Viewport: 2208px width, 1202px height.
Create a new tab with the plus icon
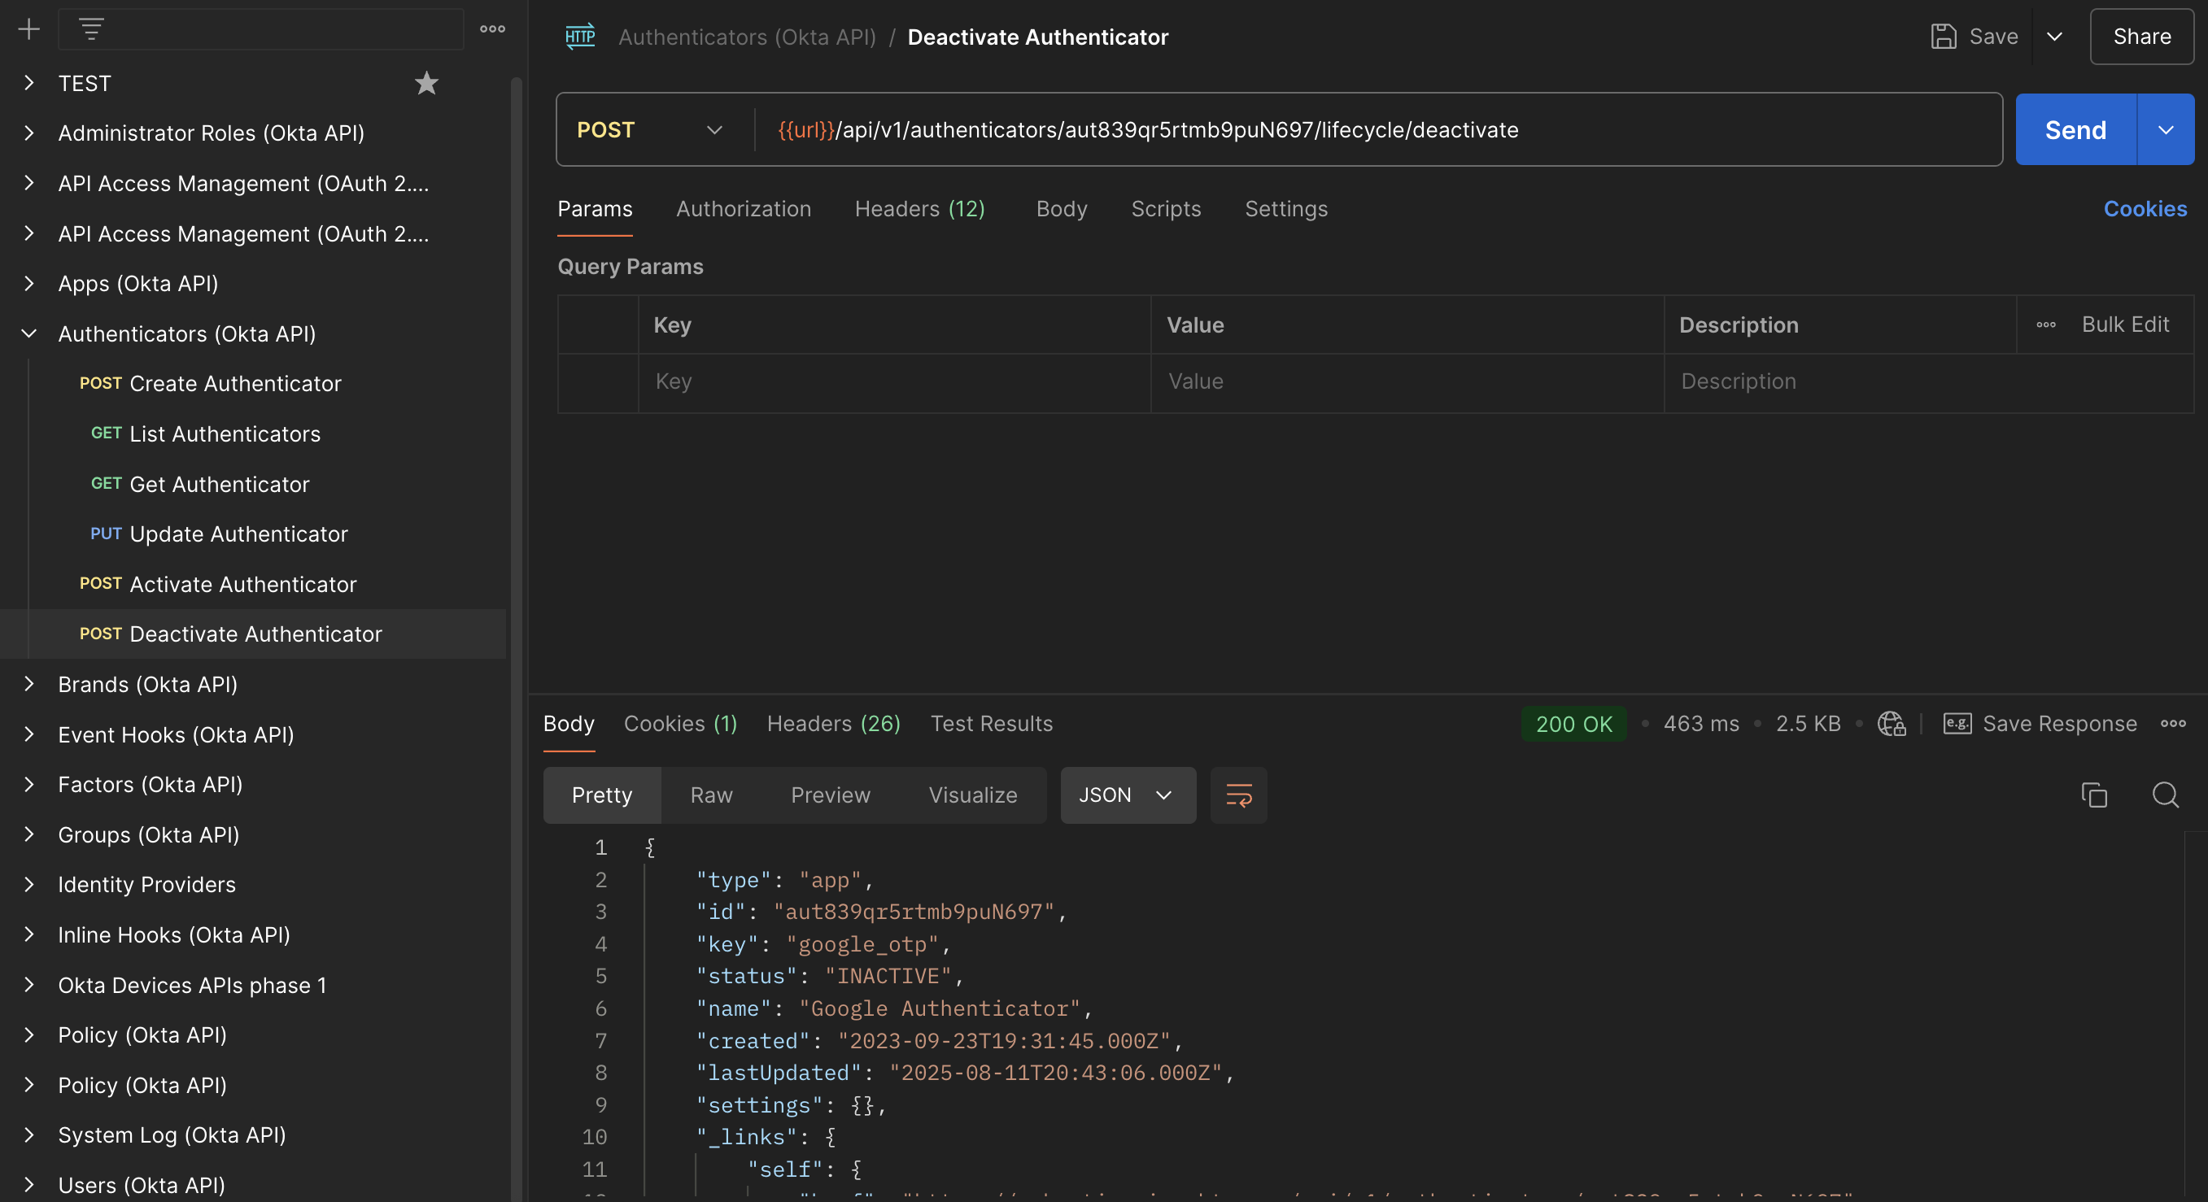28,28
